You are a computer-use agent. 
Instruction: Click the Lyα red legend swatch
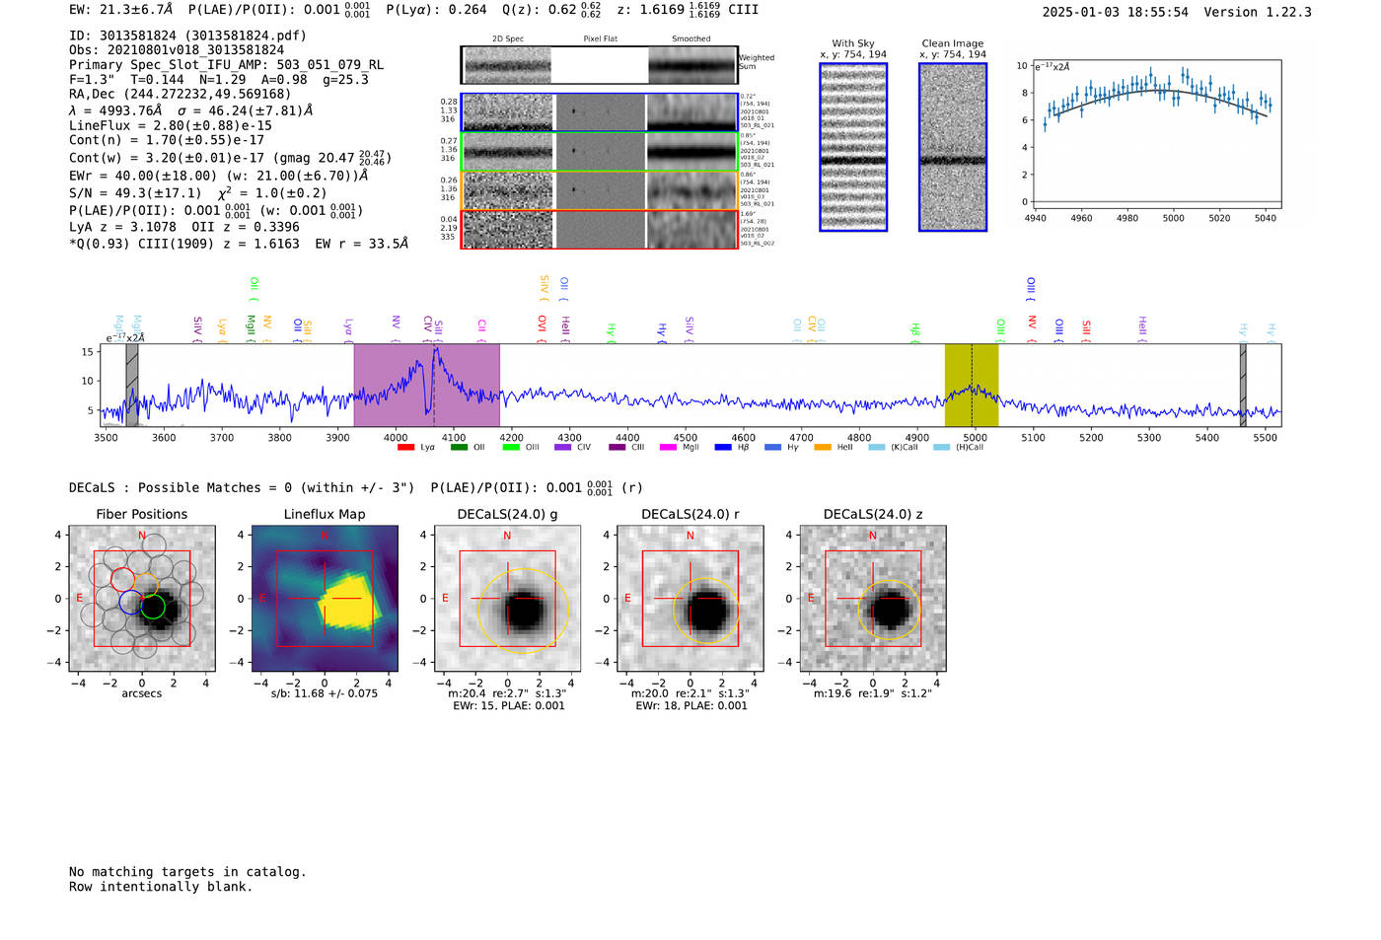[x=405, y=447]
